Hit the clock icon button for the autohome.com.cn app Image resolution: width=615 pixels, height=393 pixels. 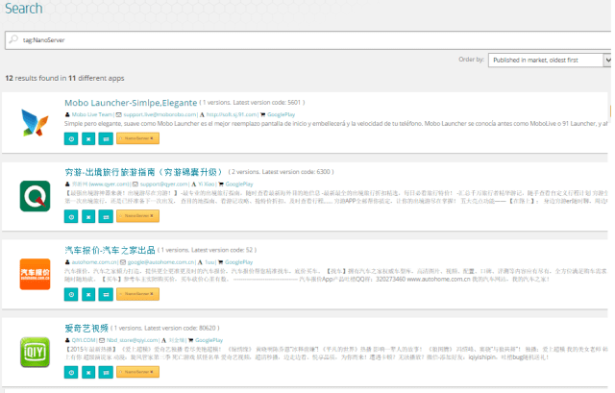tap(71, 289)
